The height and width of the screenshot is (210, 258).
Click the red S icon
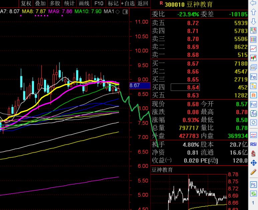[x=253, y=153]
